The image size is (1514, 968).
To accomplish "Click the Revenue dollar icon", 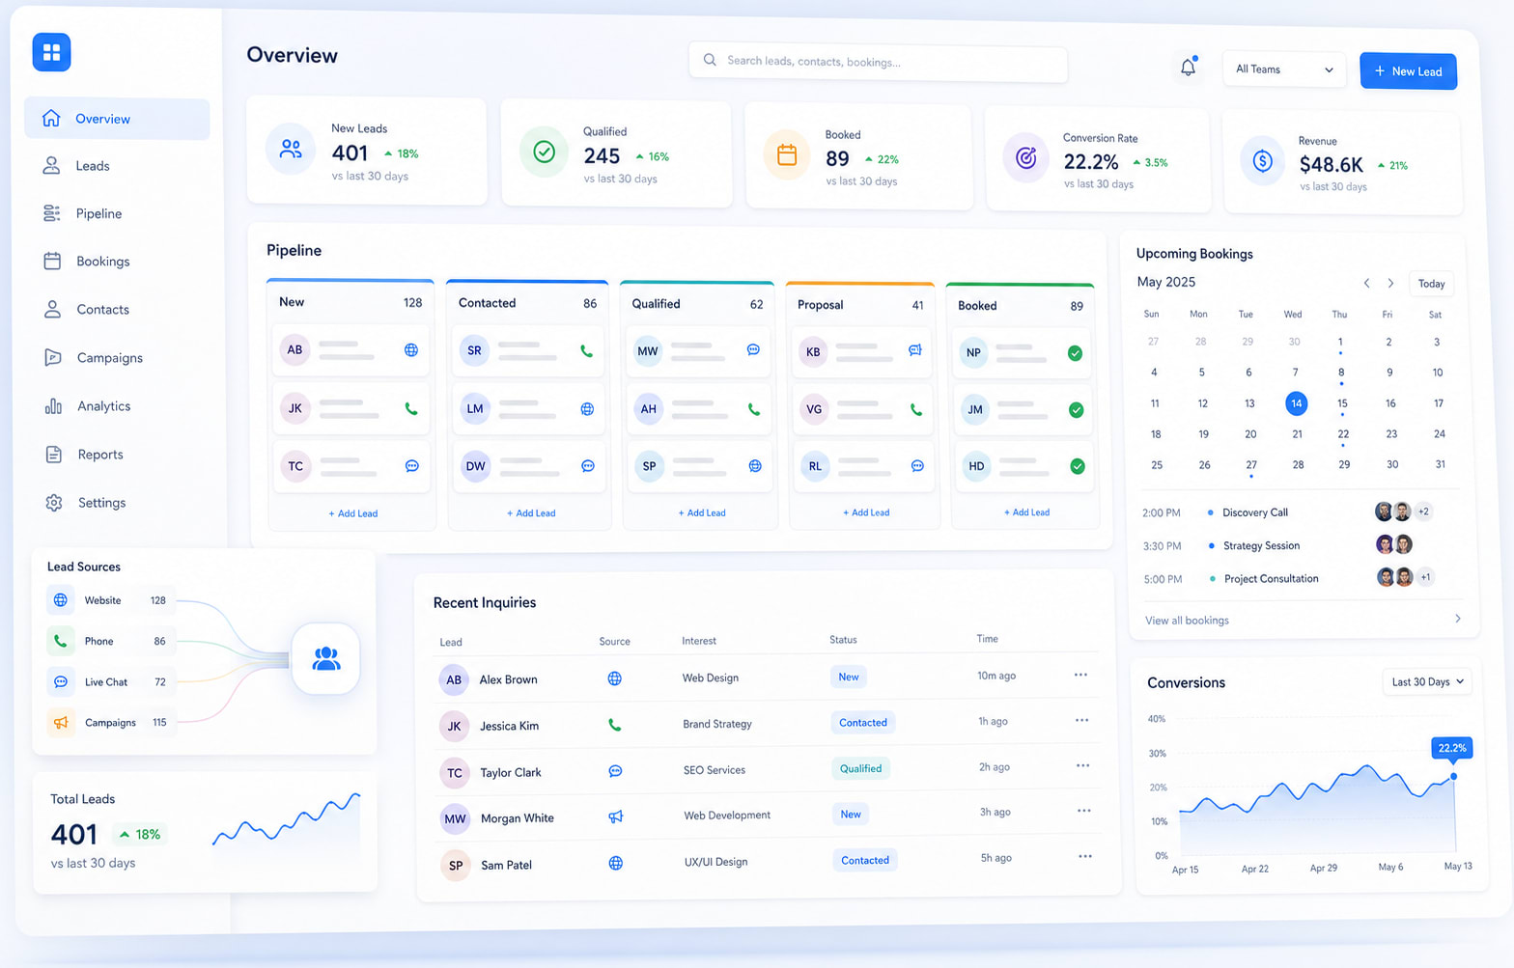I will pos(1263,161).
